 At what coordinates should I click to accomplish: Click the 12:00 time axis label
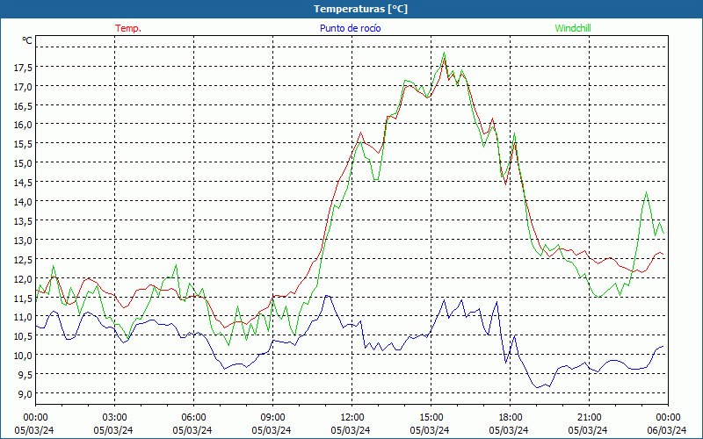point(352,417)
